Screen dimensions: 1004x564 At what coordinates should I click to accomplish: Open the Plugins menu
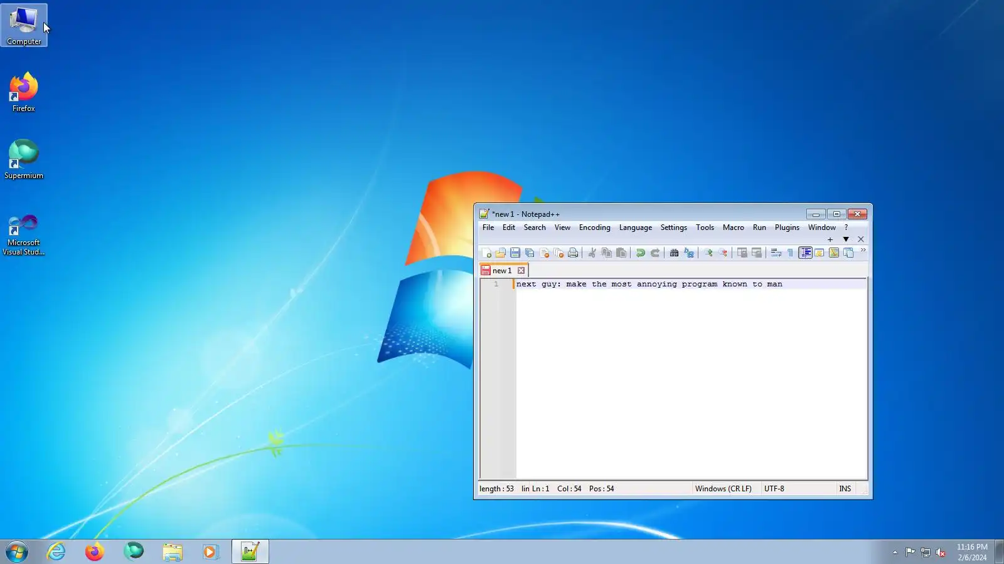[787, 227]
